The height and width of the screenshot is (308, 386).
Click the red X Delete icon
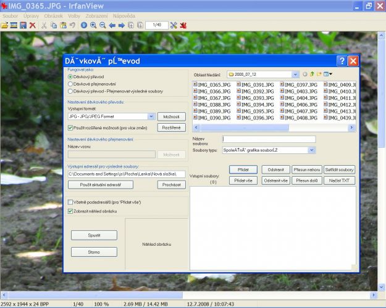pyautogui.click(x=33, y=25)
